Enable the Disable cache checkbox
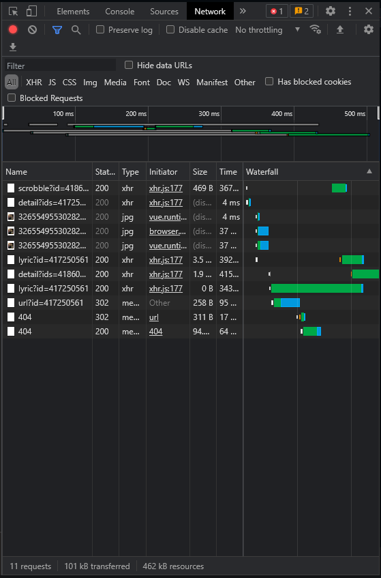This screenshot has height=578, width=381. 170,29
